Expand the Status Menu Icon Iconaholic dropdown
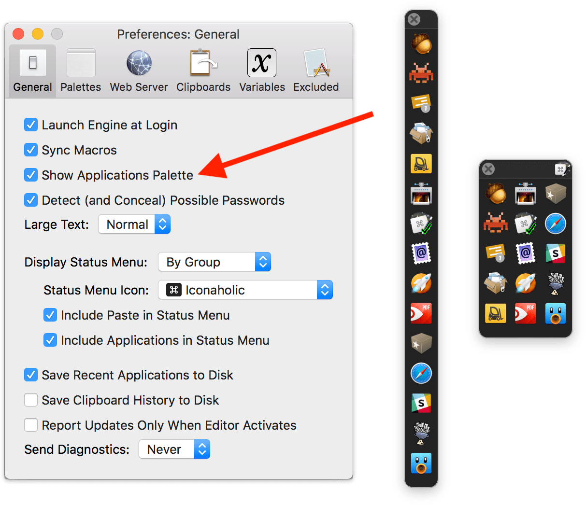The image size is (586, 505). click(x=245, y=290)
